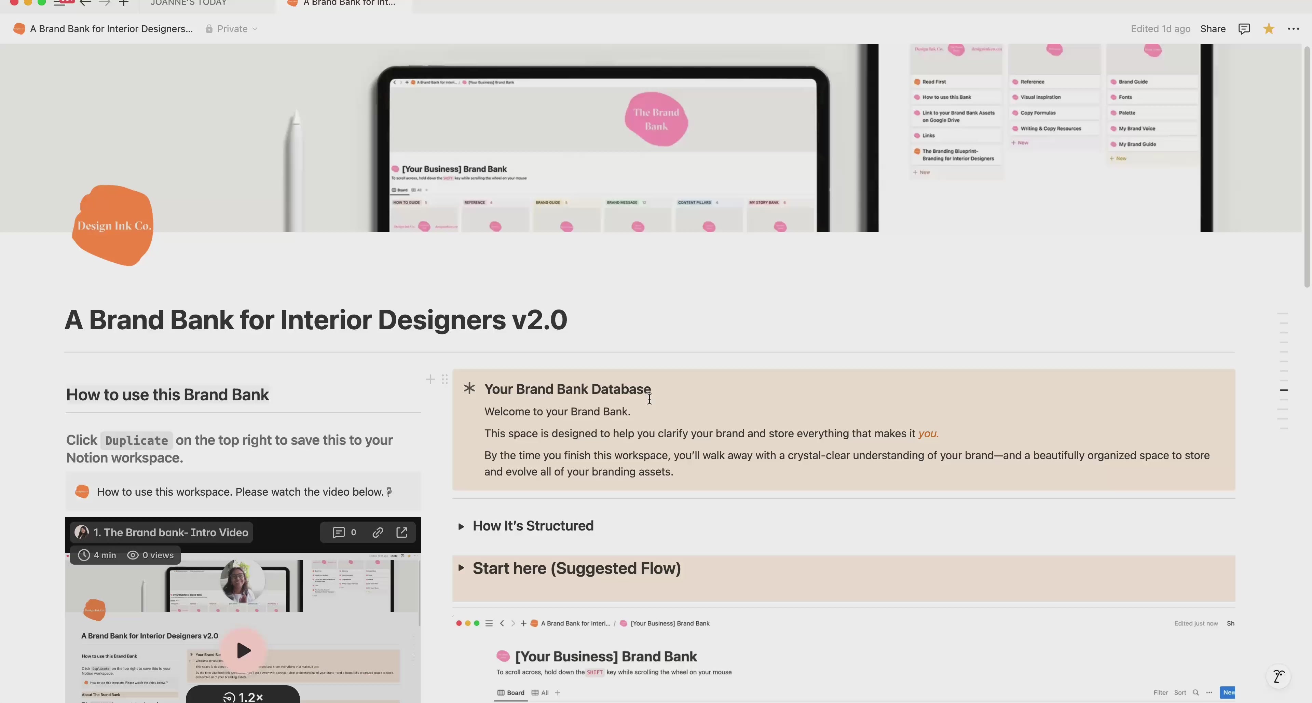The height and width of the screenshot is (703, 1312).
Task: Open a new tab with plus icon
Action: [123, 3]
